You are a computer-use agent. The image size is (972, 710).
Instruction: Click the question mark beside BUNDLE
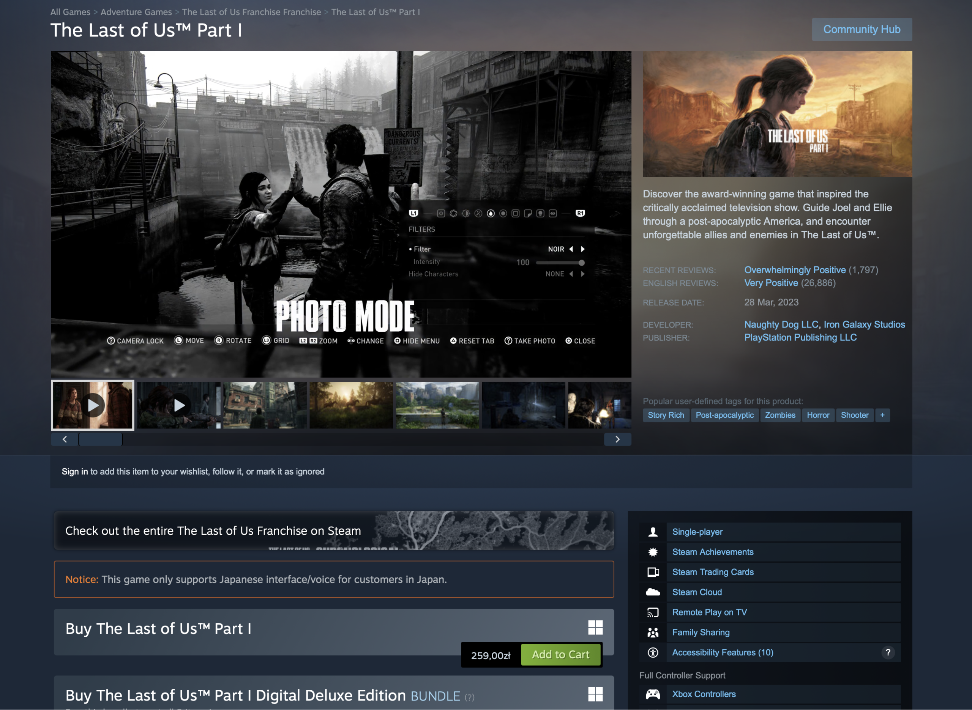469,697
